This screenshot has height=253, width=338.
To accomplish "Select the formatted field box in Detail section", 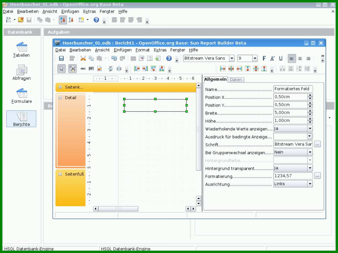I will click(x=155, y=105).
